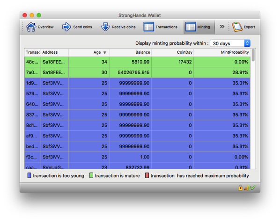This screenshot has height=221, width=280.
Task: Click the 28.91% mint probability cell
Action: click(222, 72)
